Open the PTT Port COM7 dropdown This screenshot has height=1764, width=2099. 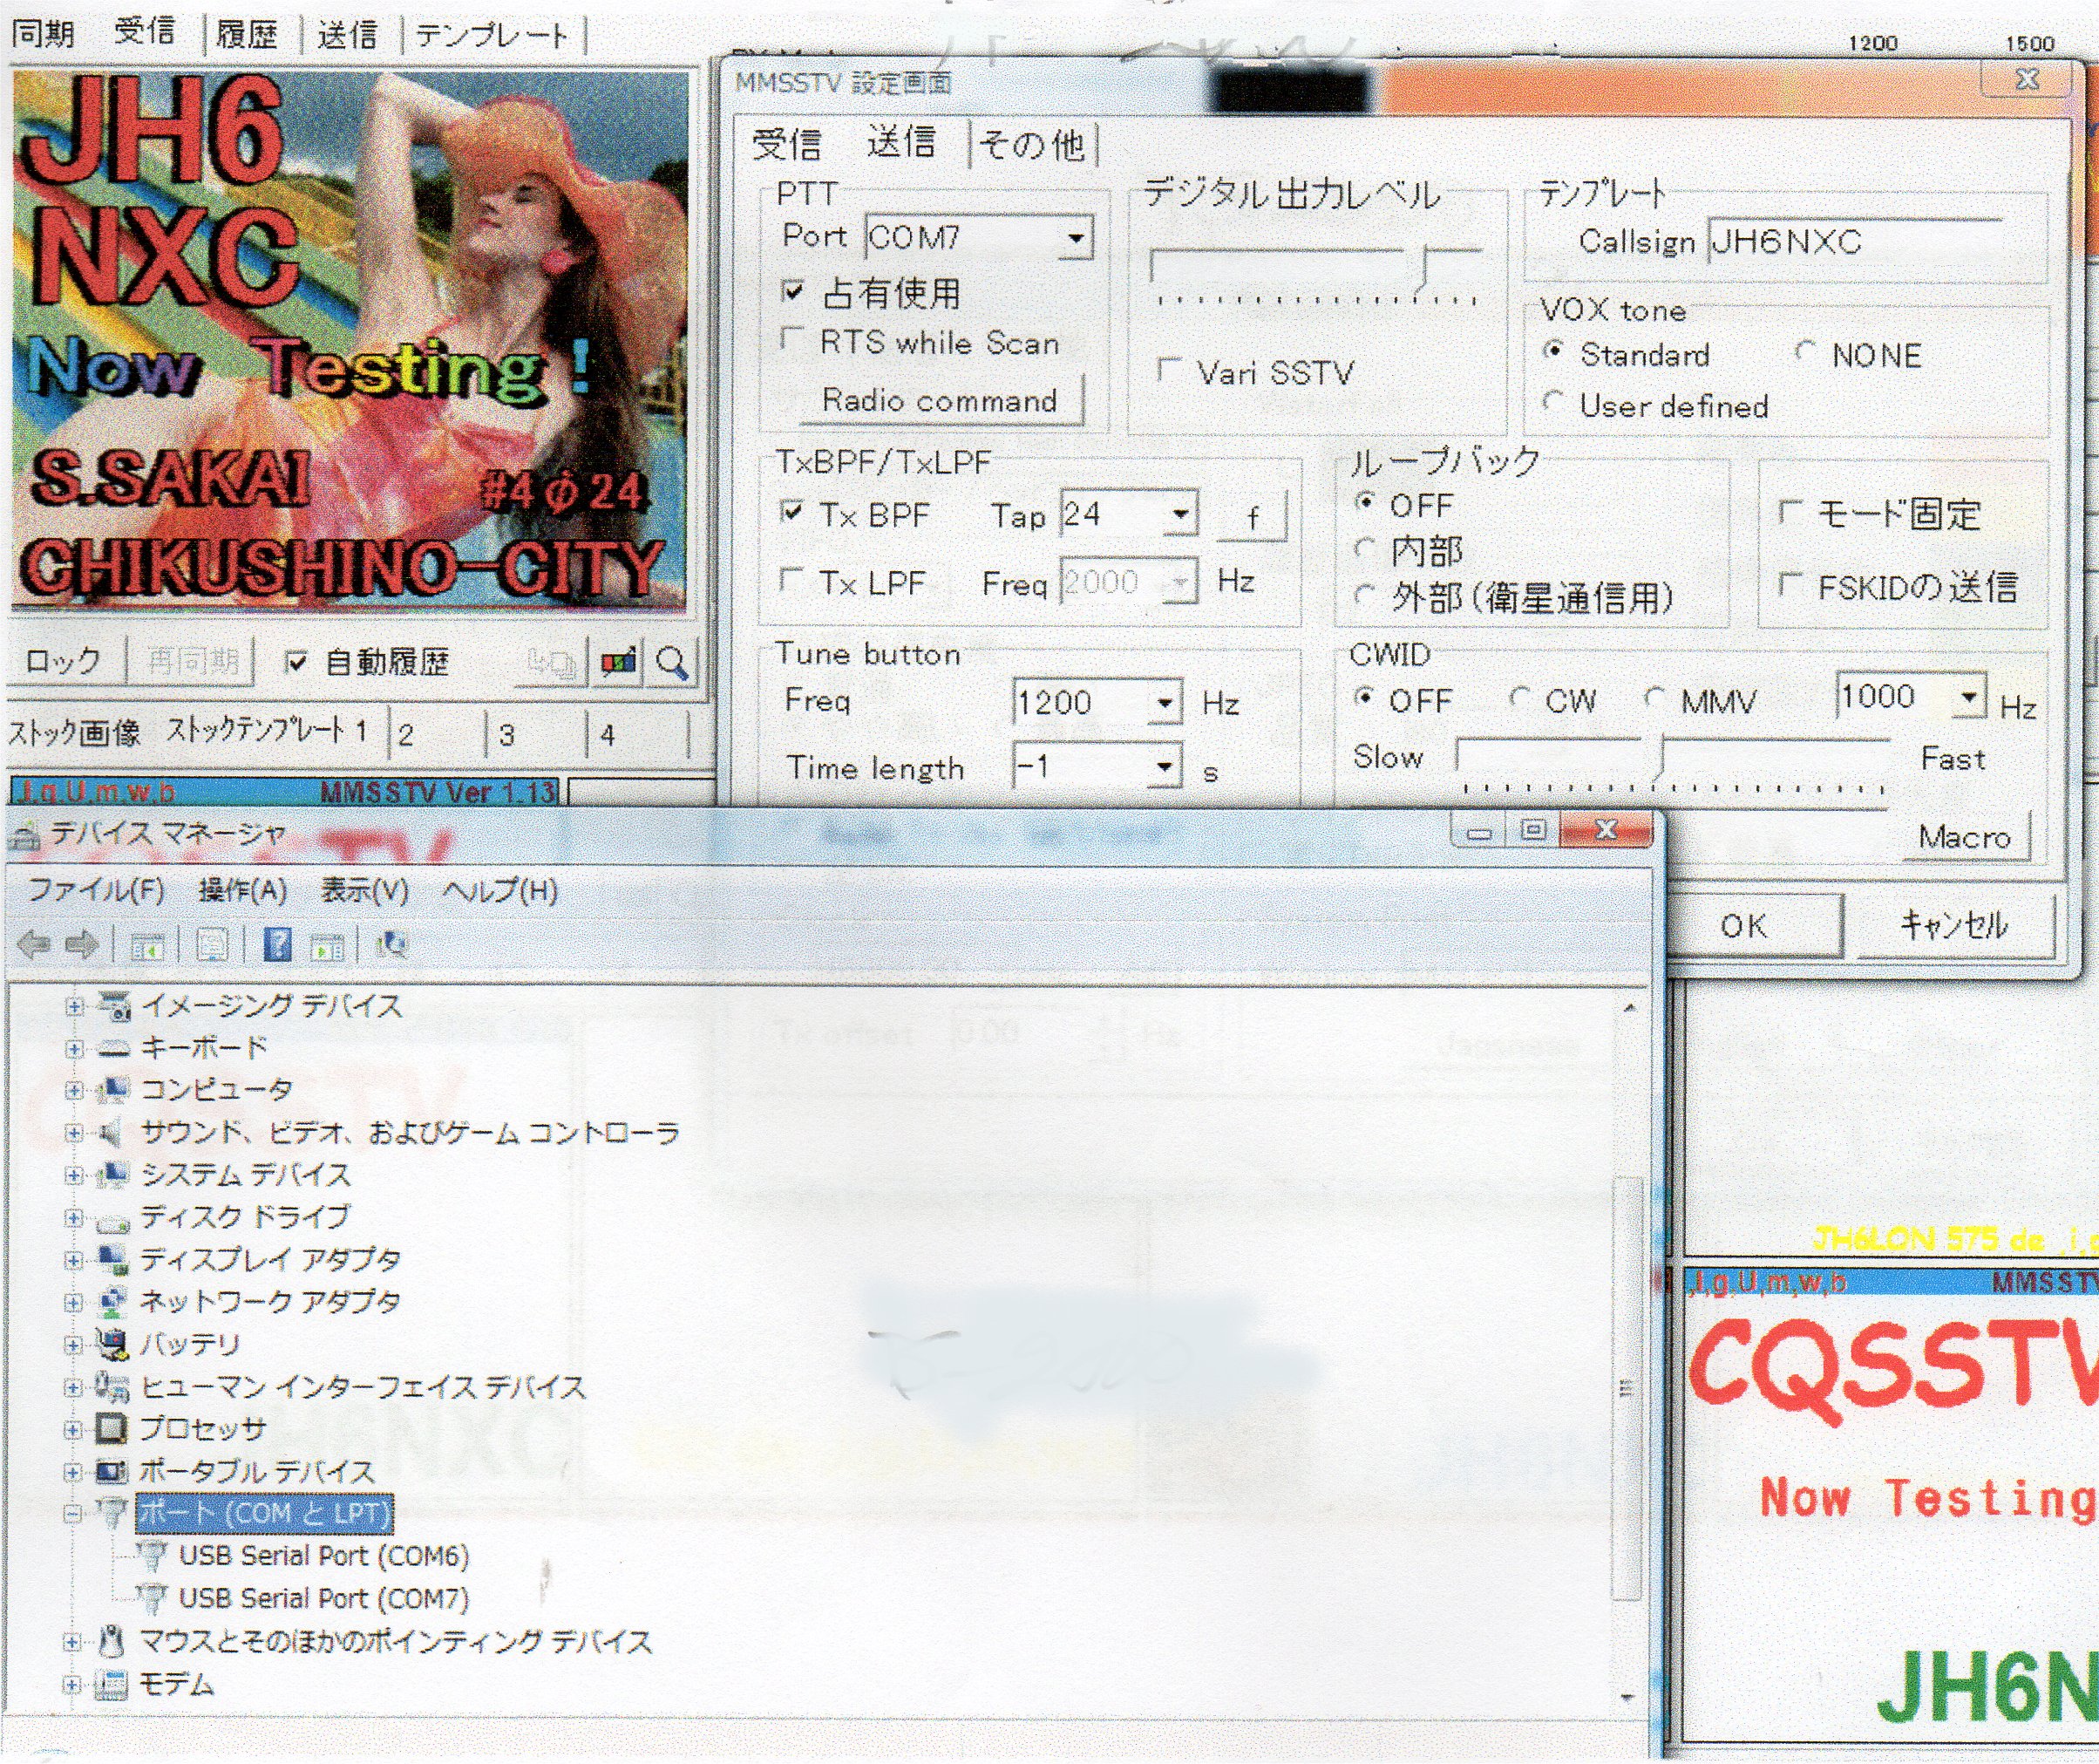[x=1076, y=238]
